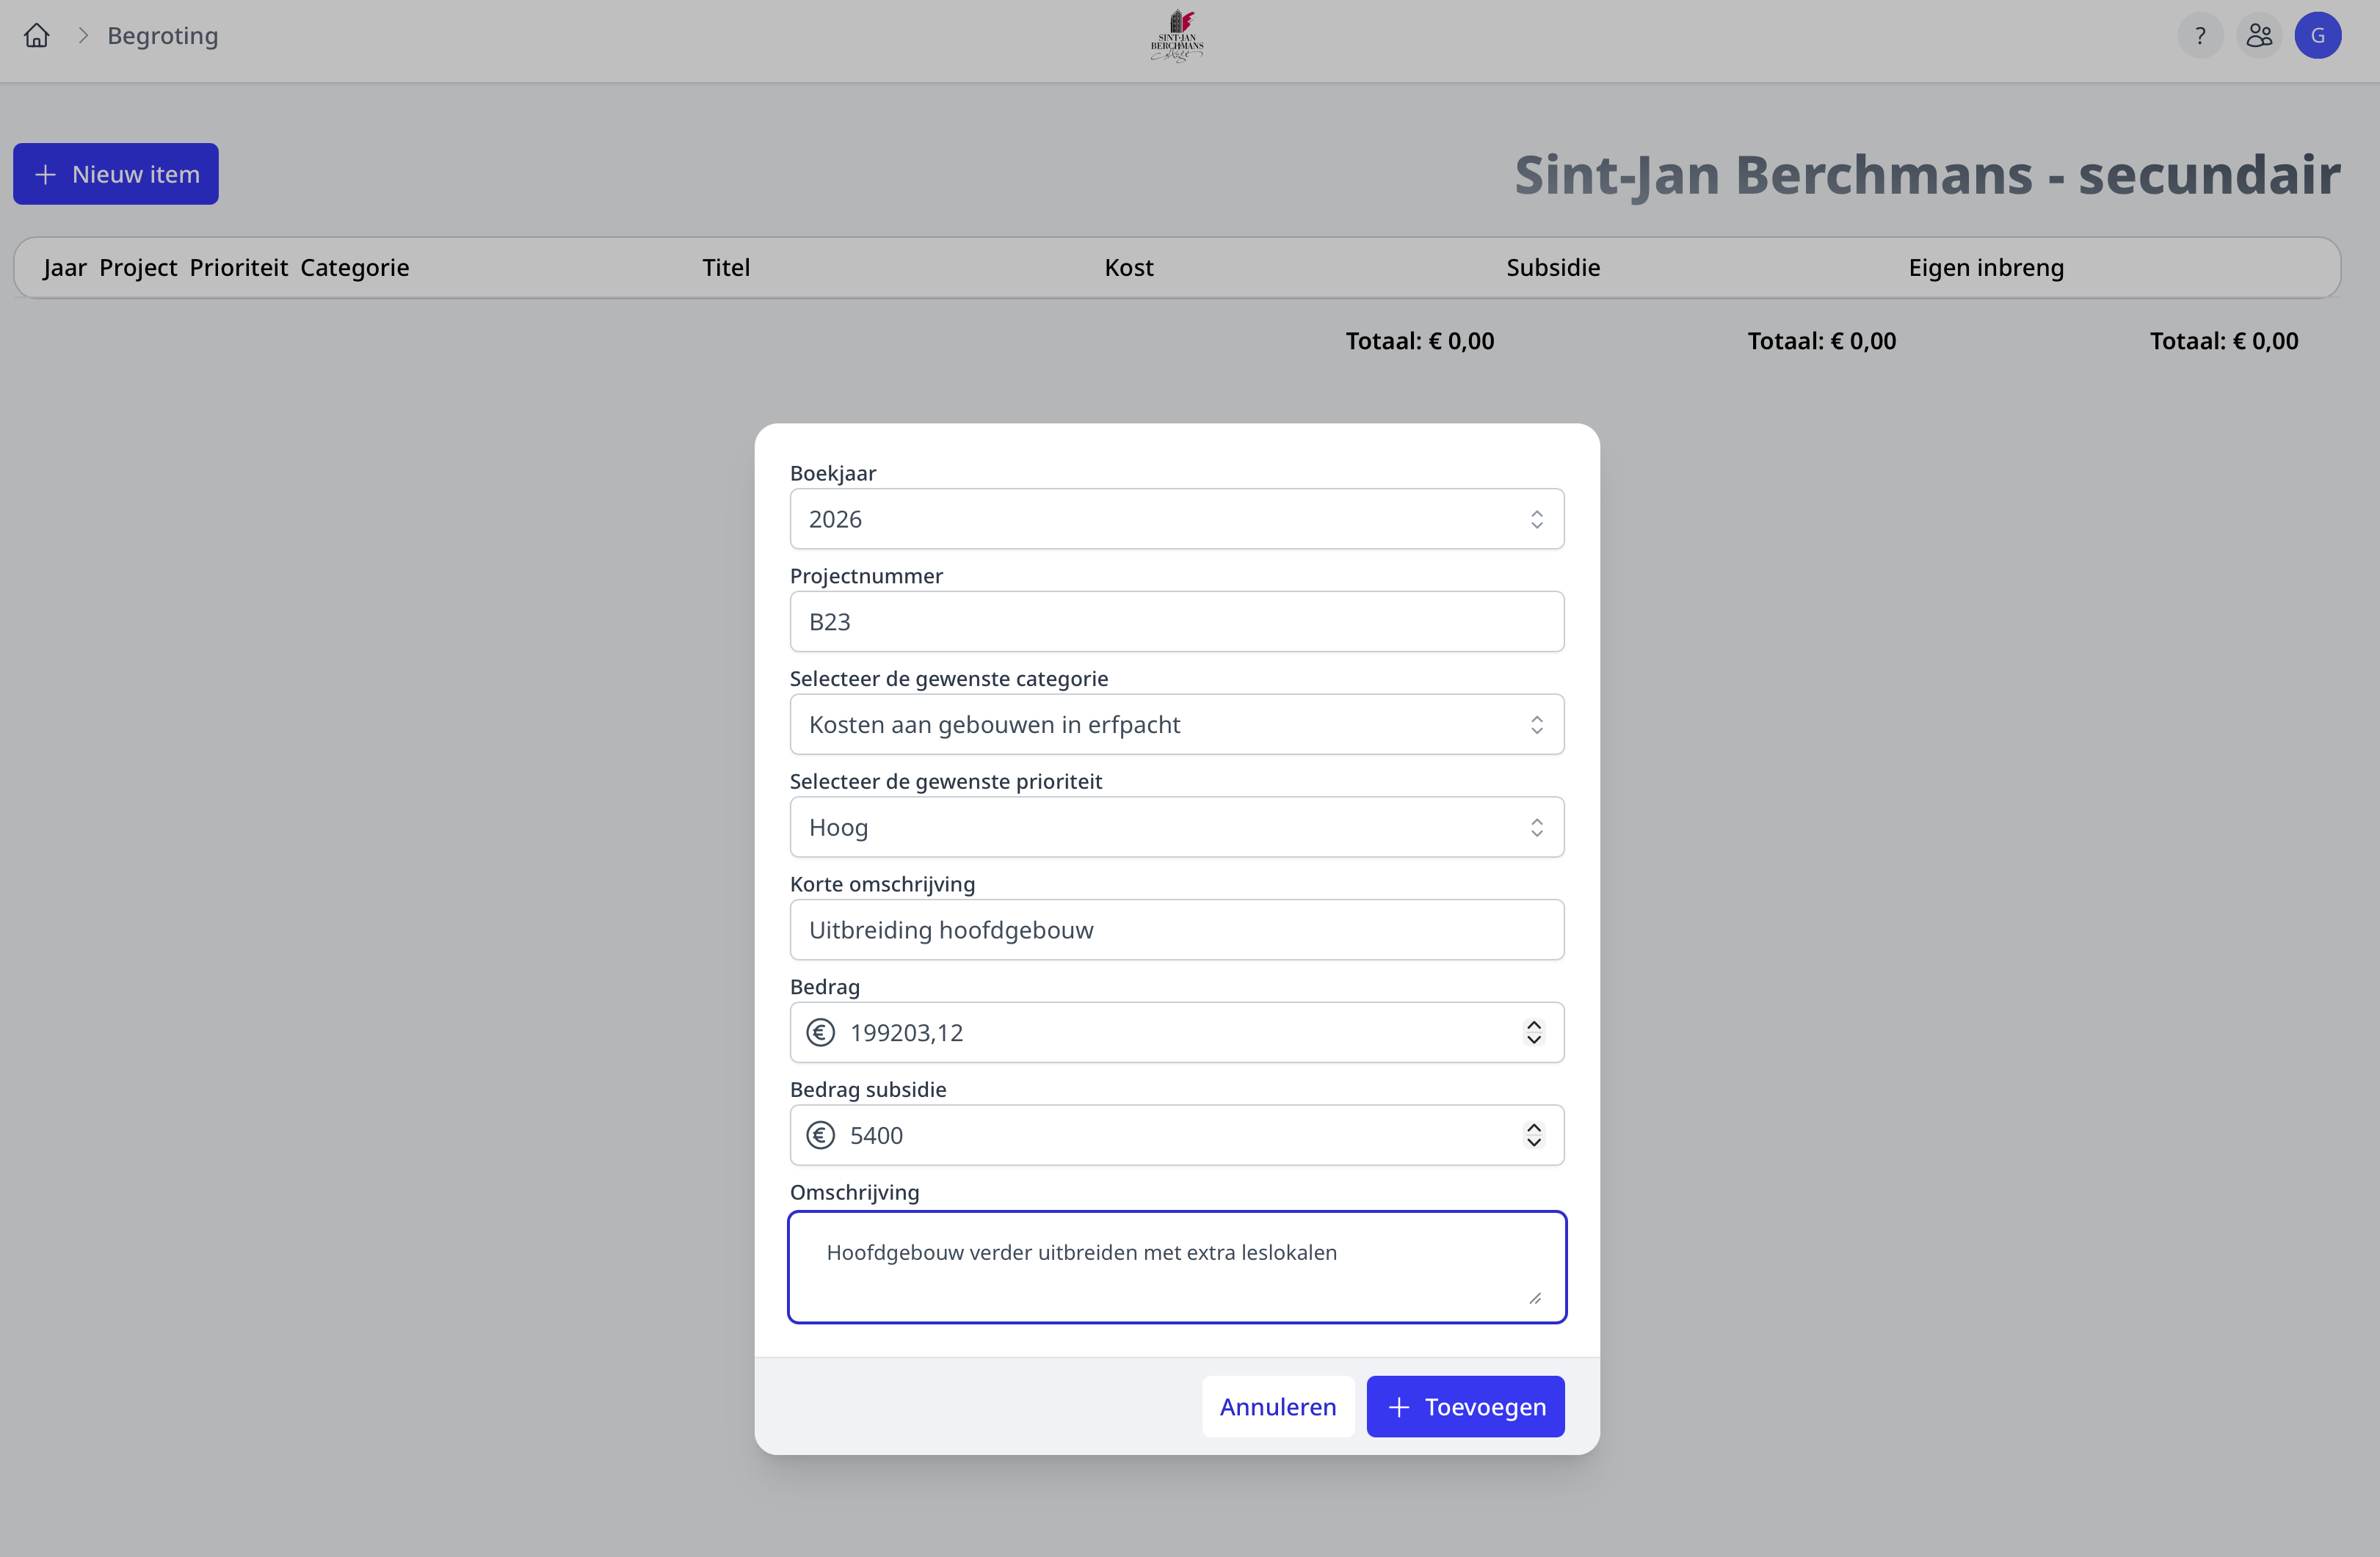Click the euro icon in Bedrag field
Image resolution: width=2380 pixels, height=1557 pixels.
pos(821,1032)
